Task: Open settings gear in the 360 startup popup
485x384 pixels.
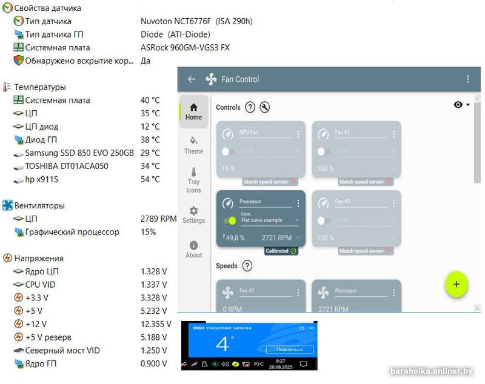Action: coord(302,328)
